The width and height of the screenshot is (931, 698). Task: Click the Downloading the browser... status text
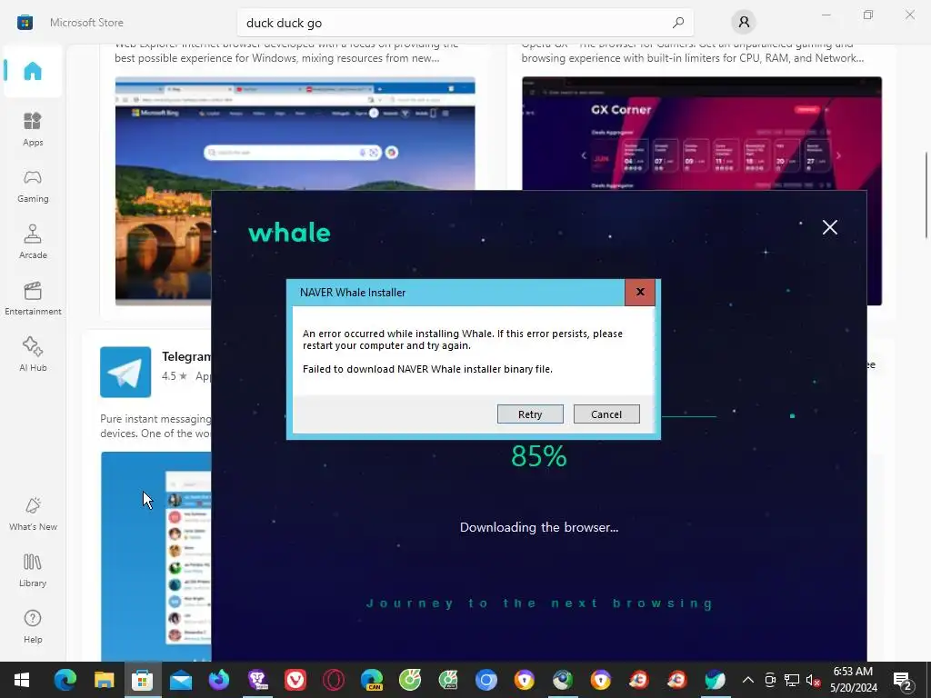(539, 527)
